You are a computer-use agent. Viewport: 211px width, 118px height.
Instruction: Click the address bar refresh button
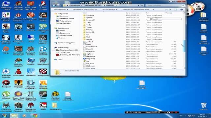point(142,5)
